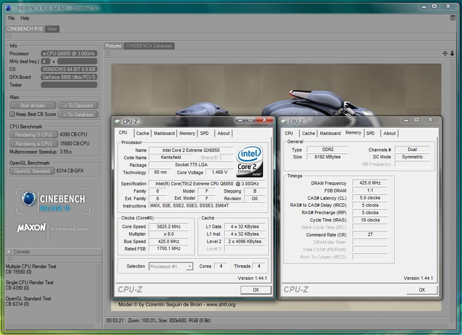462x335 pixels.
Task: Click the Start all tests button
Action: coord(33,105)
